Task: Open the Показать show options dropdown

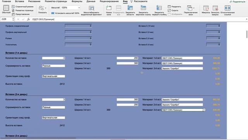Action: [x=43, y=9]
